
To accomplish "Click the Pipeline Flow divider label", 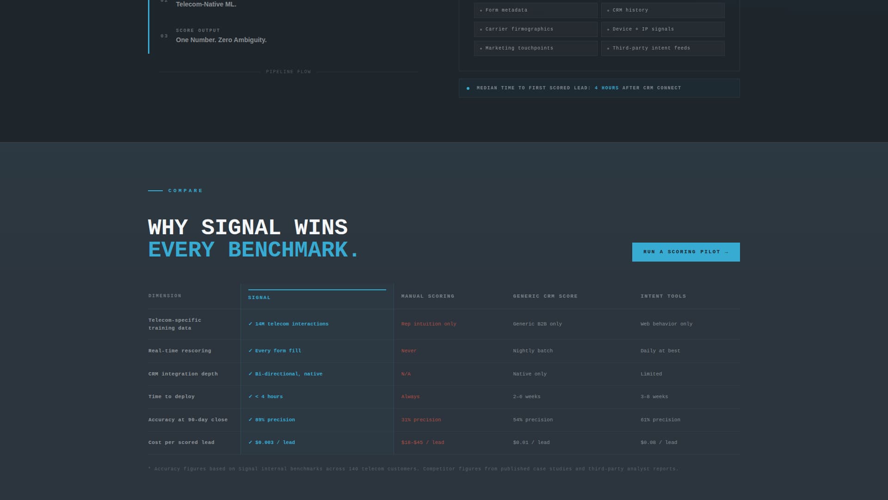I will coord(289,72).
